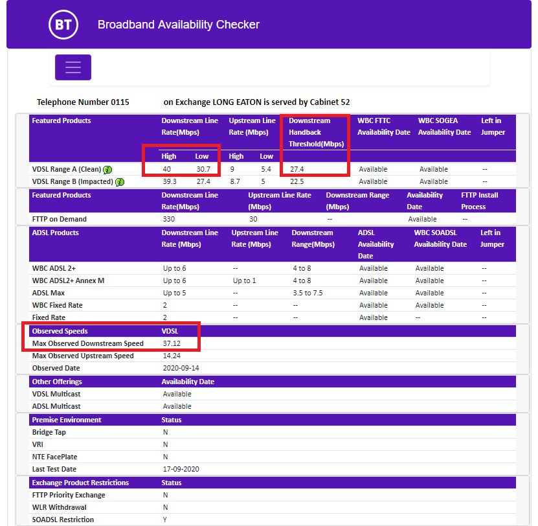Click Available next to VDSL Multicast
The width and height of the screenshot is (538, 526).
(176, 394)
